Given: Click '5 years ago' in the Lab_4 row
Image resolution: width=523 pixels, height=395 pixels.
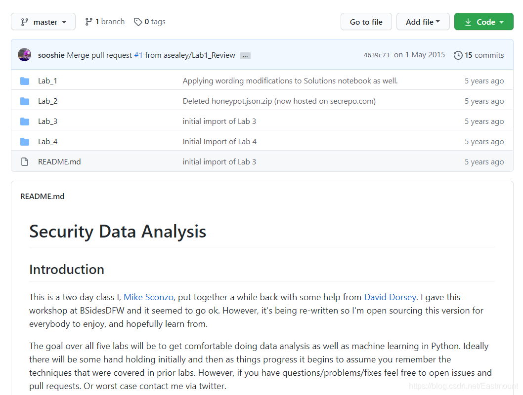Looking at the screenshot, I should click(x=484, y=142).
